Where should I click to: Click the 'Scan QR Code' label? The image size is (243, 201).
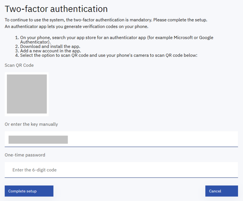pyautogui.click(x=19, y=65)
